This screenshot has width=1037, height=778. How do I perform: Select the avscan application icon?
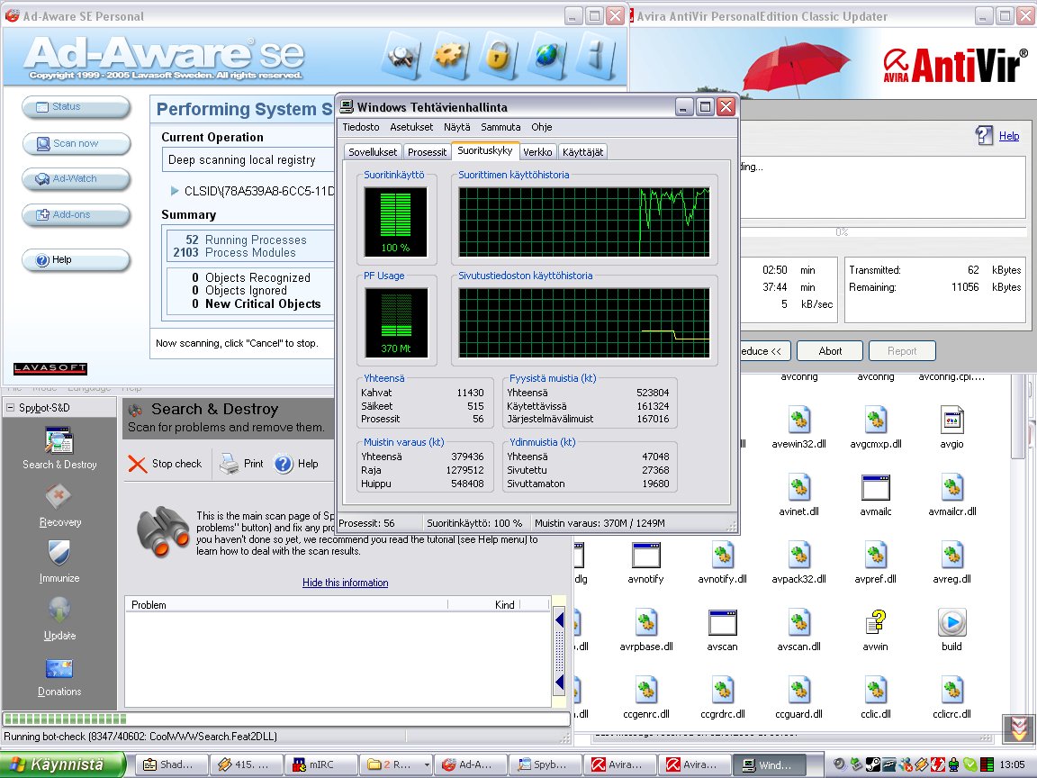[x=722, y=622]
